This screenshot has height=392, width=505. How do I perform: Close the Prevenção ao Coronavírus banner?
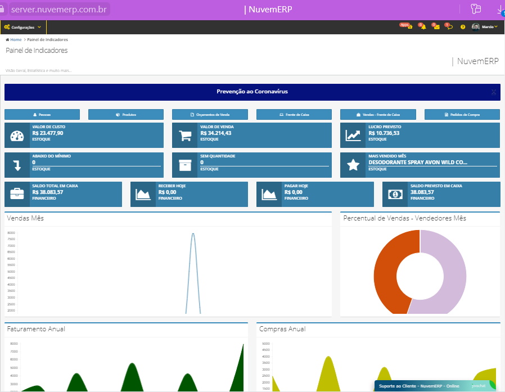494,92
